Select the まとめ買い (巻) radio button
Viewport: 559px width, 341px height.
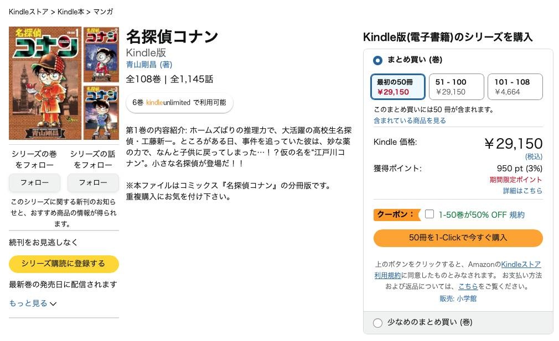tap(378, 60)
